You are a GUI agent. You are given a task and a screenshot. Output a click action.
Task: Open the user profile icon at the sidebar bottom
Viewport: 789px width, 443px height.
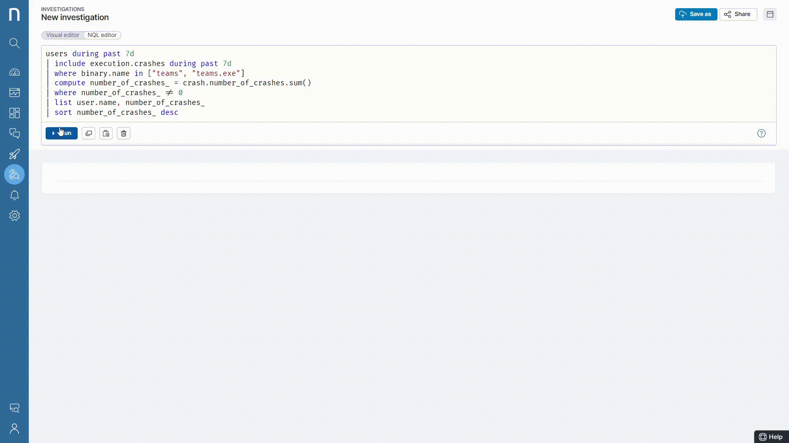pyautogui.click(x=14, y=429)
